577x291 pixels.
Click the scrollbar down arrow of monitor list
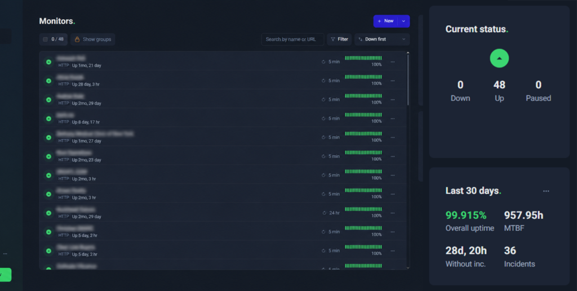[x=408, y=268]
